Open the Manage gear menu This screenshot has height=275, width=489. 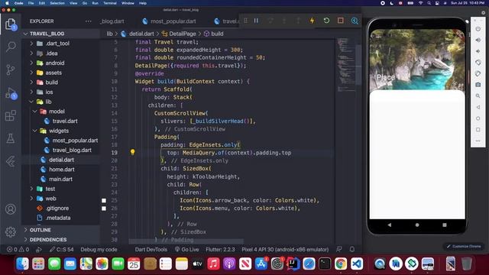[11, 231]
